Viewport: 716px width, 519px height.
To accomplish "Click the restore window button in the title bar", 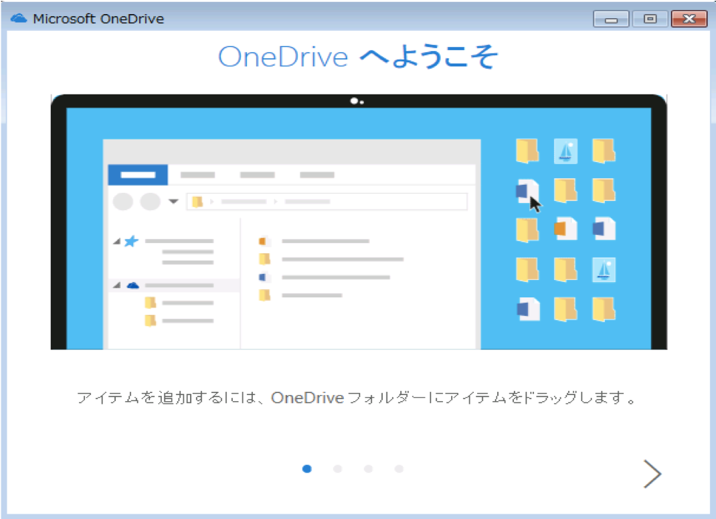I will click(x=649, y=19).
